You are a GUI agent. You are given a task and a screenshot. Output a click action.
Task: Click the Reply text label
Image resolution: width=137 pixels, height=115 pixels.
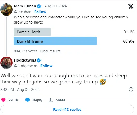tap(37, 100)
